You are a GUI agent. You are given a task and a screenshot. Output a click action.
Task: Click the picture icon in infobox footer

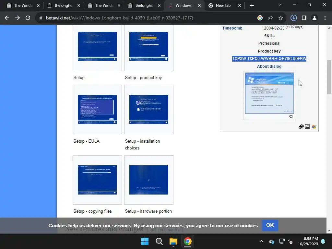[307, 127]
